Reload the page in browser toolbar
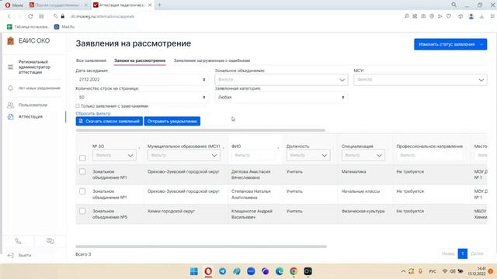 (30, 16)
